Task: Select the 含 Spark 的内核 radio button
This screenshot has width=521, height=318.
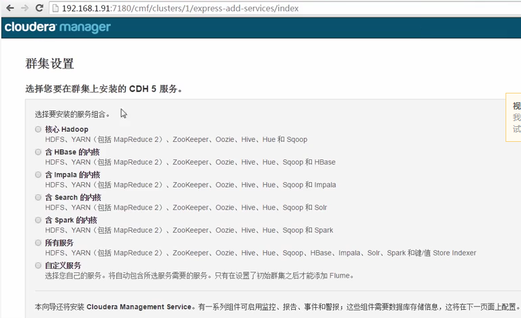Action: 38,220
